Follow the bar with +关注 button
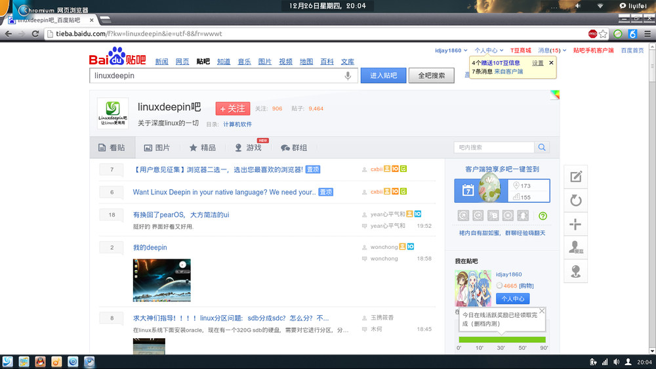This screenshot has height=369, width=656. (x=233, y=108)
